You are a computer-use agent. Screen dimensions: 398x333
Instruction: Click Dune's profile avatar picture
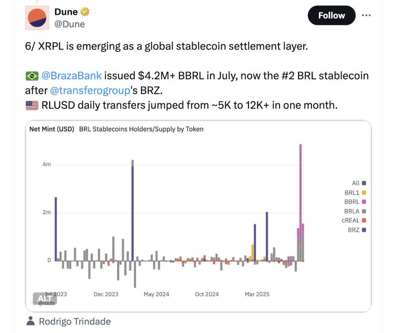click(37, 16)
